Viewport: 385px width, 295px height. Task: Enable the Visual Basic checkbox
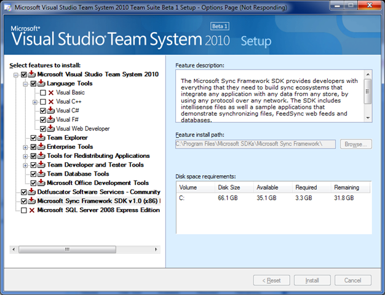tap(43, 93)
